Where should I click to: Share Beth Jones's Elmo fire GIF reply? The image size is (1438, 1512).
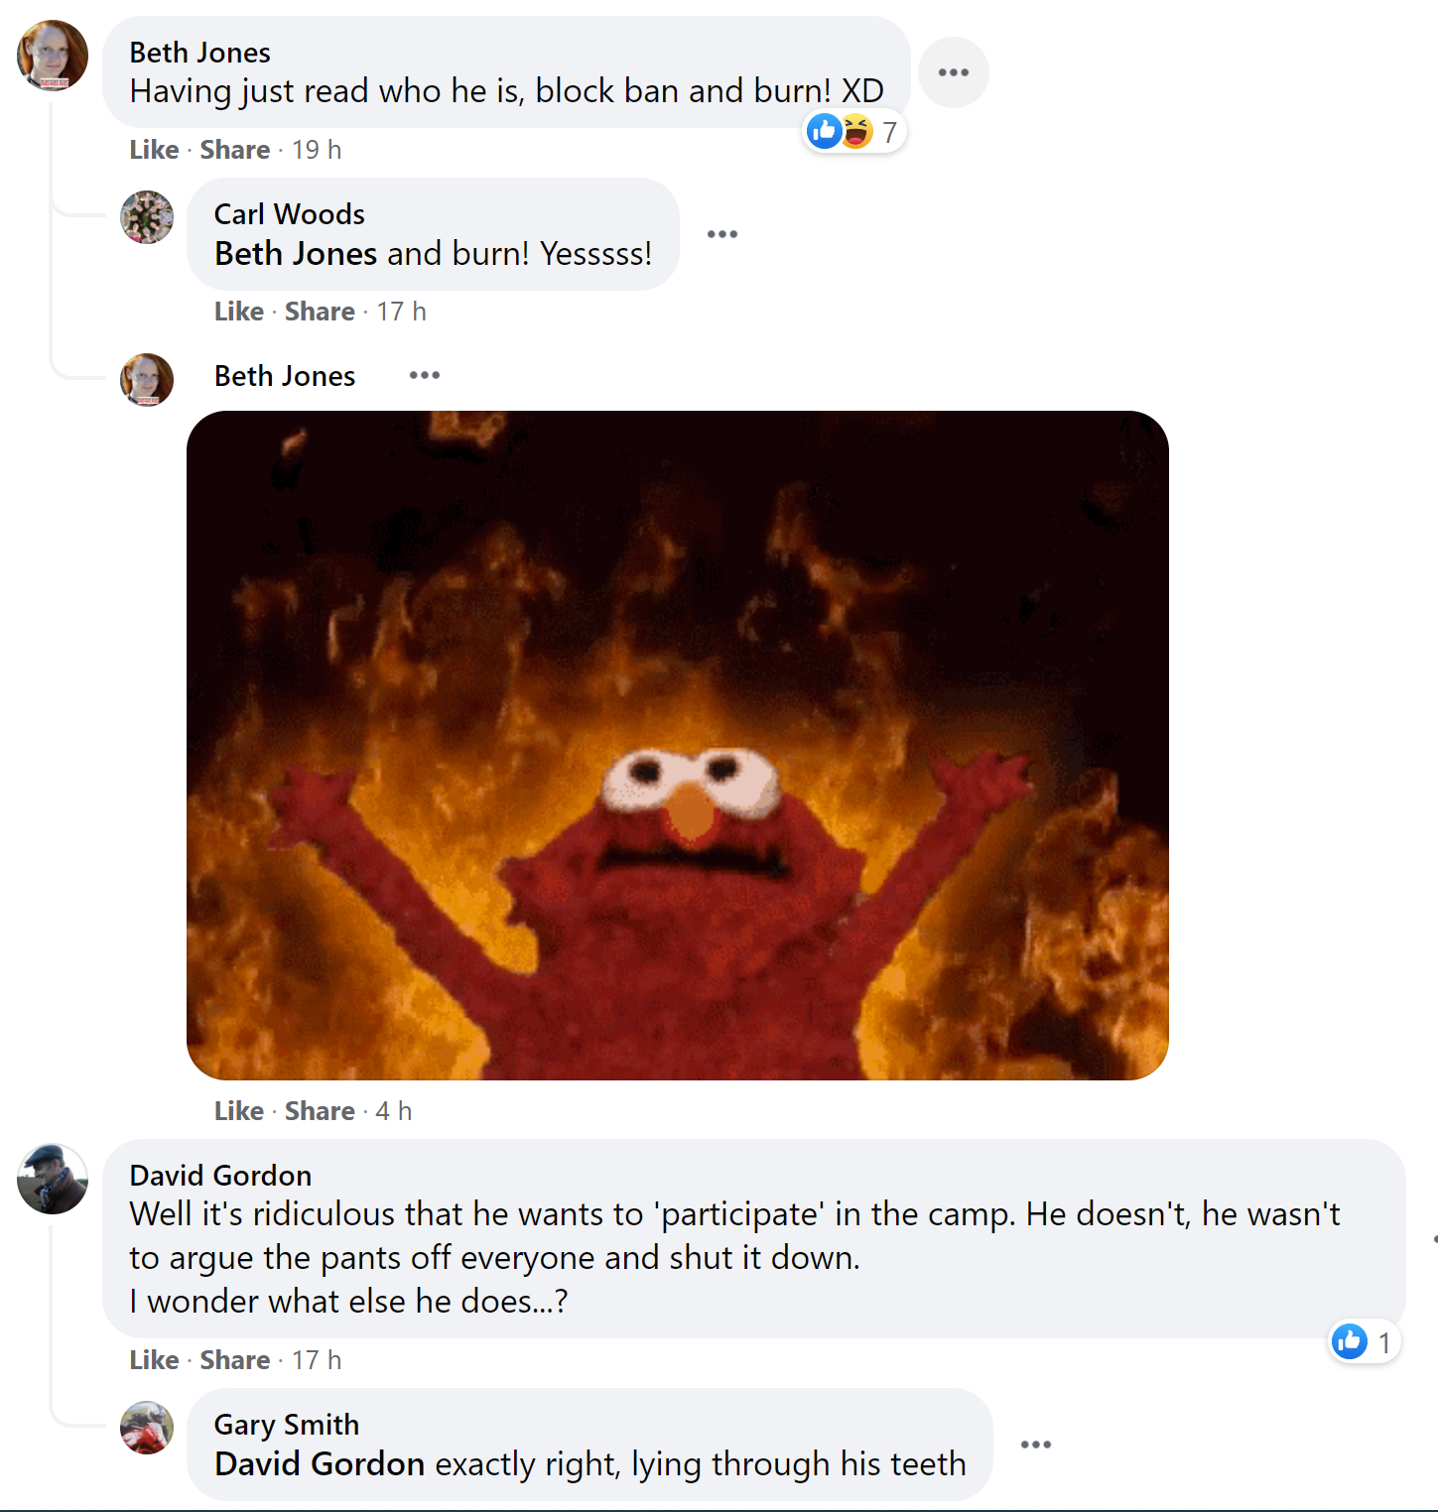pyautogui.click(x=320, y=1111)
